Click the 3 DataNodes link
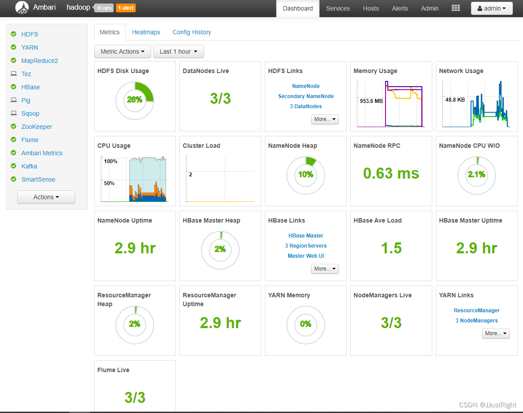Viewport: 523px width, 413px height. tap(306, 106)
